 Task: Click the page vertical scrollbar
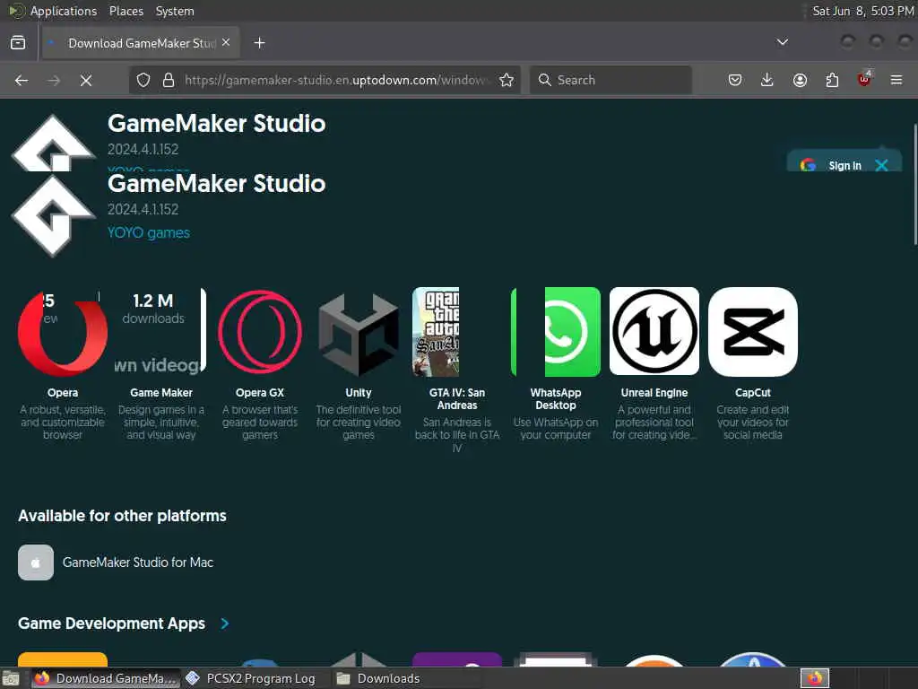point(915,185)
